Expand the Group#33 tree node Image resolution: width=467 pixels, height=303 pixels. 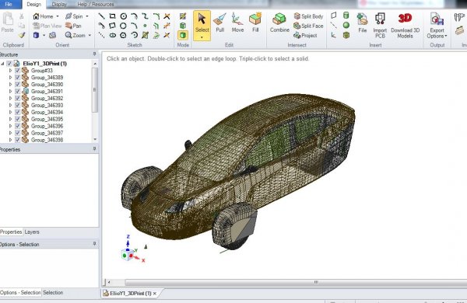[x=10, y=71]
